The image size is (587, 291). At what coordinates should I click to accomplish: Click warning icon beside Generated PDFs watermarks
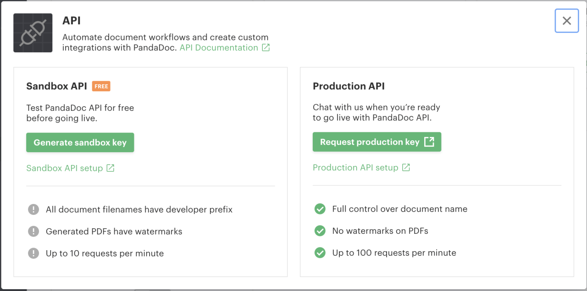point(33,231)
